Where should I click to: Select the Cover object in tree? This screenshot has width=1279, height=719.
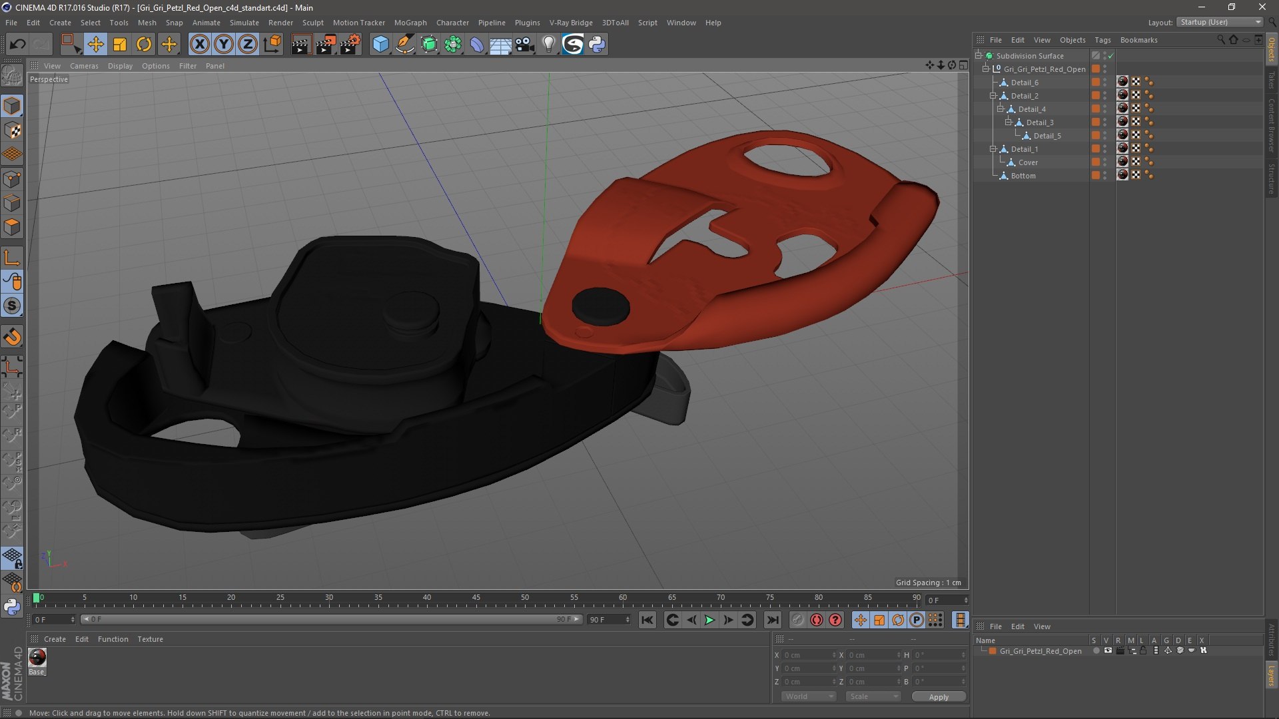(x=1028, y=162)
